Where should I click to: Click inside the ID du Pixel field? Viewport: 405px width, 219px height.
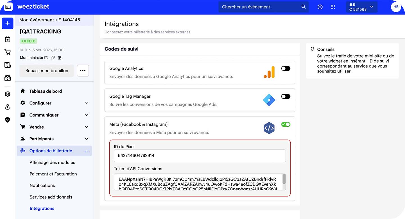[200, 156]
